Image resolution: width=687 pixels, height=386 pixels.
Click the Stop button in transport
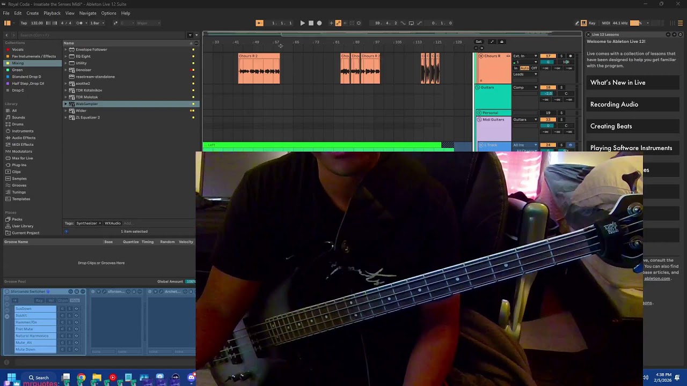click(x=311, y=23)
